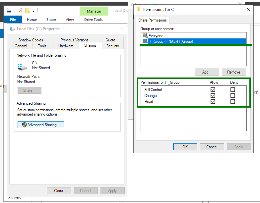Click the Remove button

(x=234, y=72)
